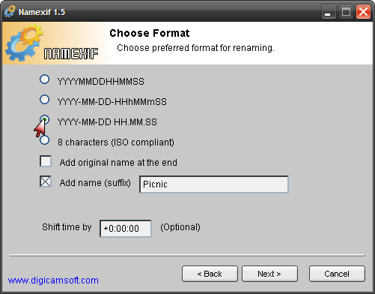375x294 pixels.
Task: Open the www.digicamsoft.com link
Action: click(53, 280)
